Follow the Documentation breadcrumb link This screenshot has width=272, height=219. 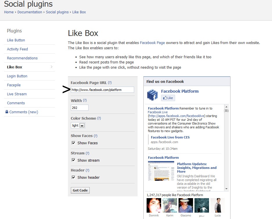(x=30, y=12)
